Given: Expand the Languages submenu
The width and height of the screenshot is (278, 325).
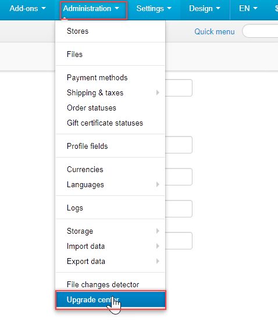Looking at the screenshot, I should pyautogui.click(x=111, y=184).
